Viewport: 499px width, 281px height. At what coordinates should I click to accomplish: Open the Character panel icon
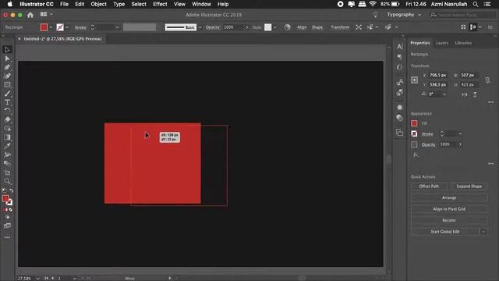pyautogui.click(x=400, y=47)
